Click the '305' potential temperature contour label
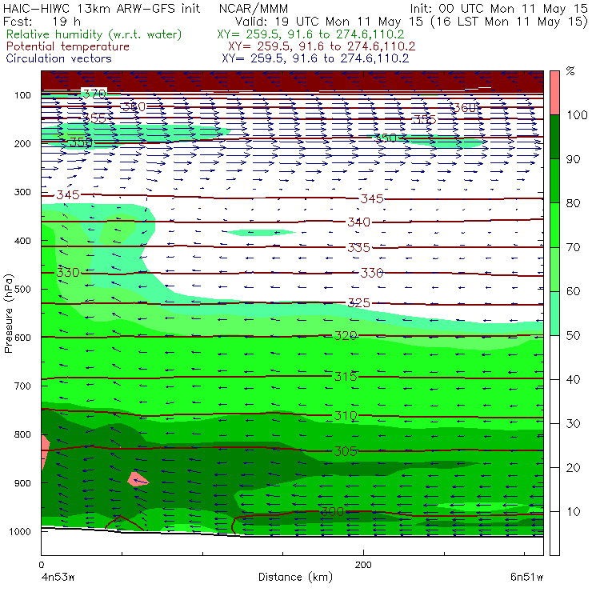Screen dimensions: 592x592 click(346, 451)
